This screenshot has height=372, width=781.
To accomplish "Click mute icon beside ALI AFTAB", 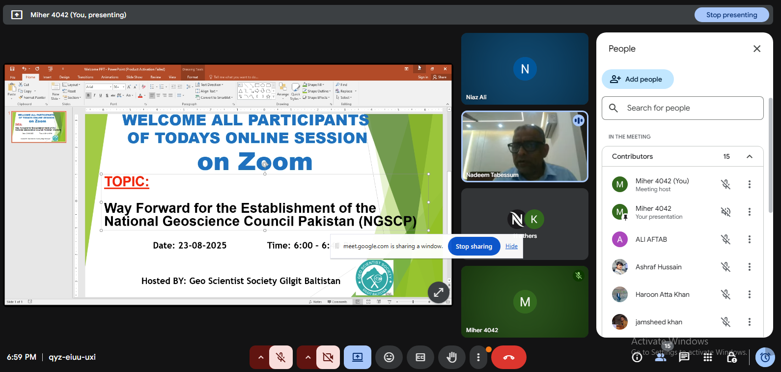I will (x=725, y=239).
